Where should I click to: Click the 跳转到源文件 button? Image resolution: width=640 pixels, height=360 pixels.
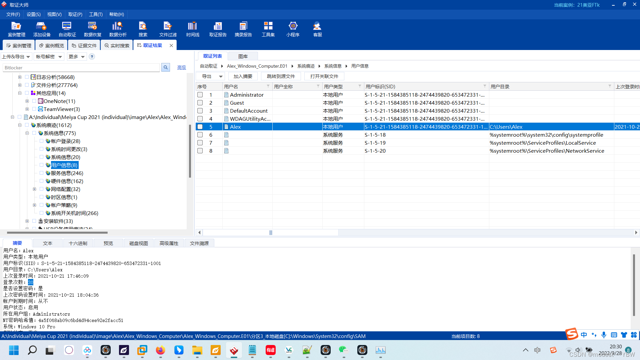(281, 76)
